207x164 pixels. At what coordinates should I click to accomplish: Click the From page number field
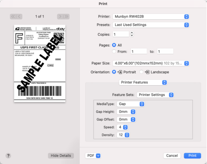pos(139,52)
